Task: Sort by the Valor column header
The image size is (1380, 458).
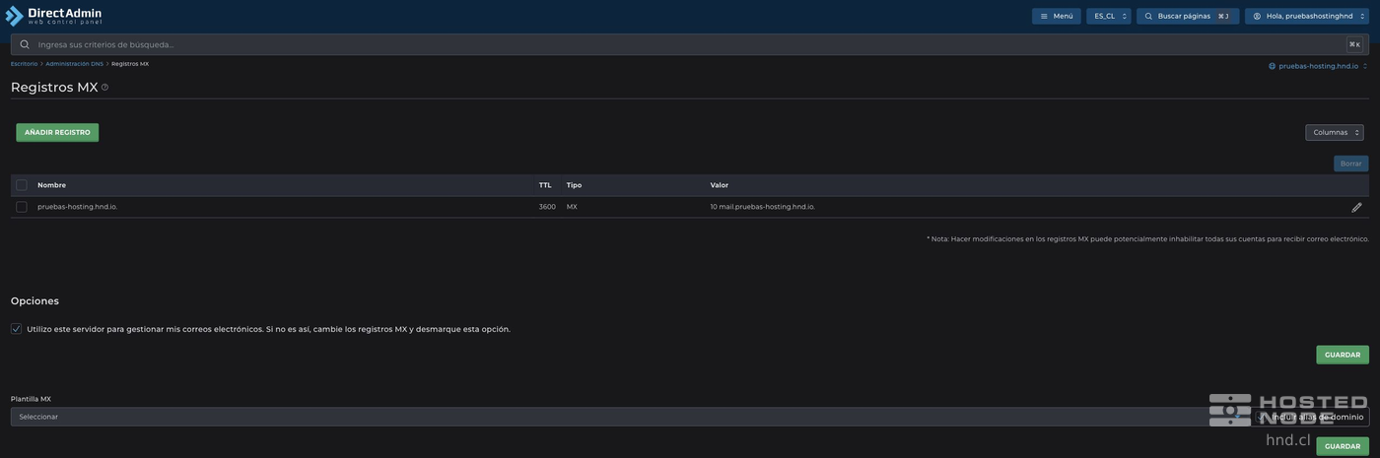Action: click(720, 185)
